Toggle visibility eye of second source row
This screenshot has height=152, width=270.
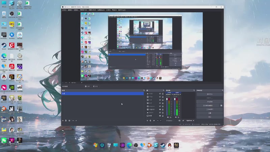160,97
